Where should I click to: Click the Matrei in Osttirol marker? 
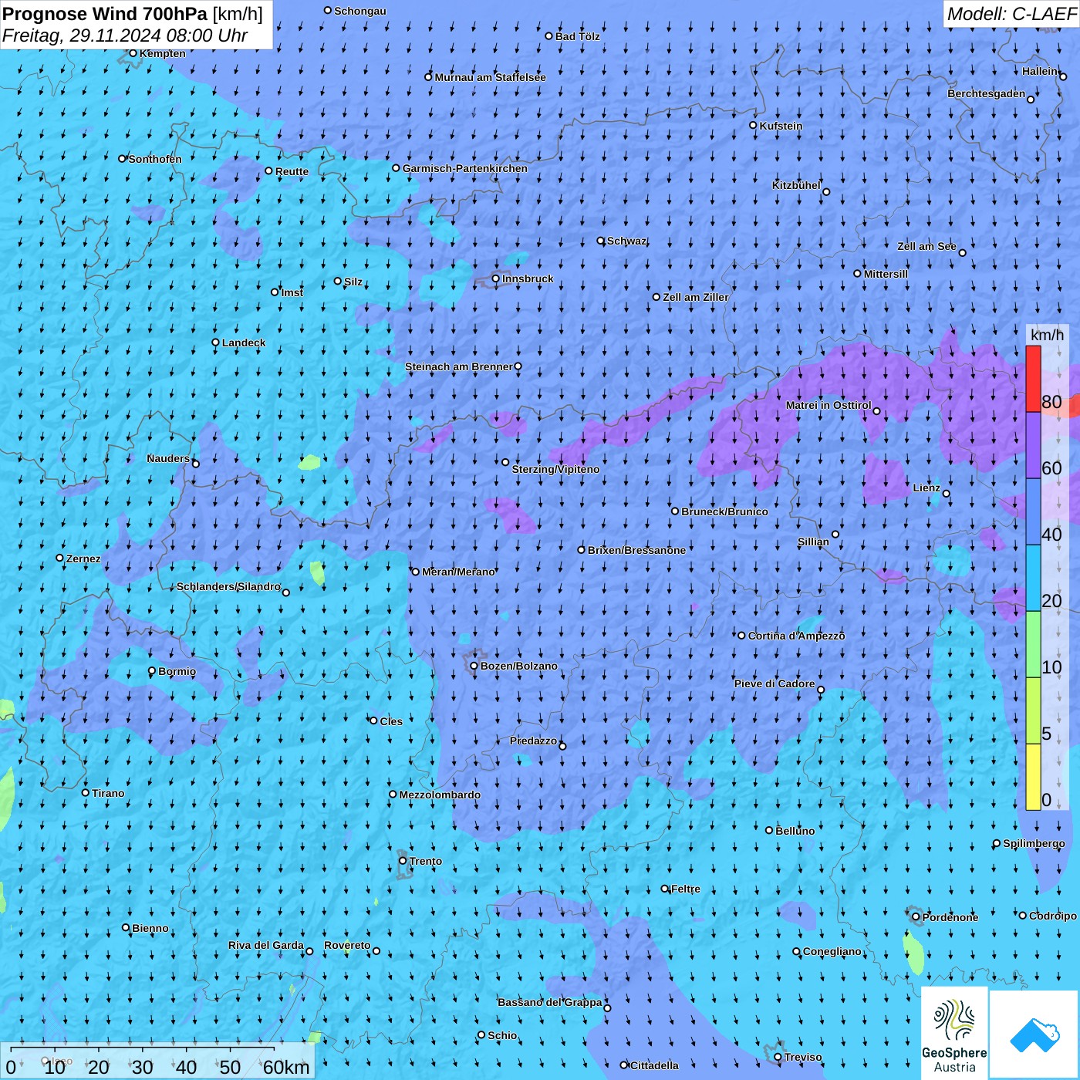(x=876, y=411)
